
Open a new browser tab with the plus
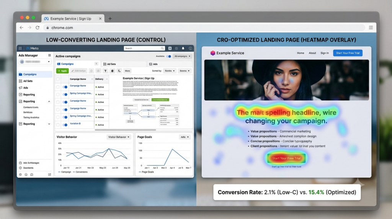[110, 18]
